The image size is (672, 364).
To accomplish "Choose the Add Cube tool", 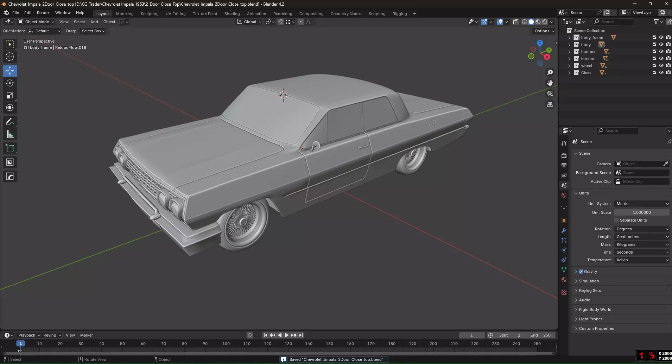I will (x=10, y=148).
